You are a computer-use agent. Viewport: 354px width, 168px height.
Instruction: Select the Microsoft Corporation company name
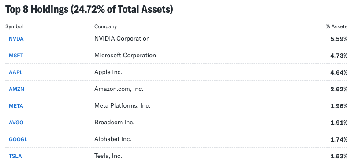coord(125,55)
